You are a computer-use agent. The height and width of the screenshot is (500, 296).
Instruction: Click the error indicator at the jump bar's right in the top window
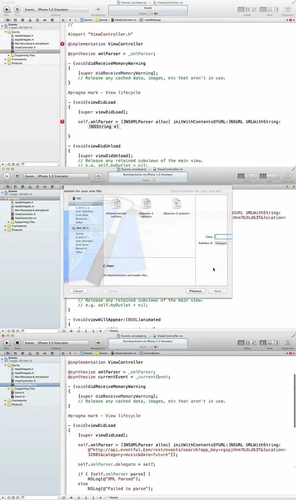tap(290, 20)
